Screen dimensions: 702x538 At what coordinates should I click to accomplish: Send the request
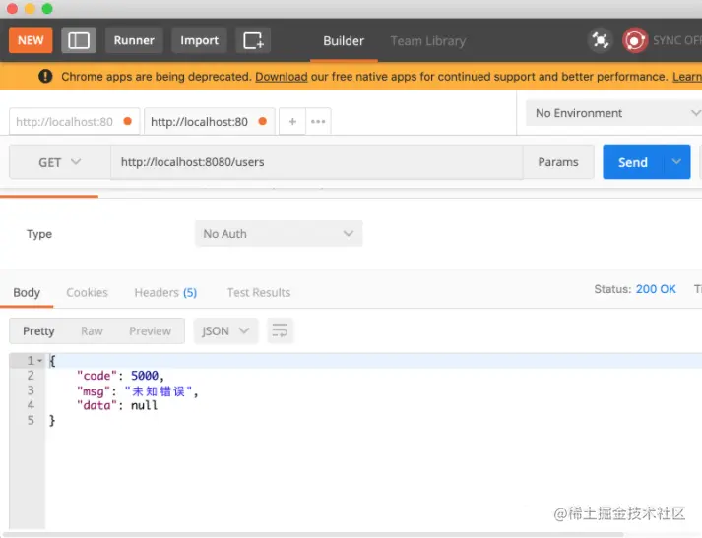[x=633, y=162]
